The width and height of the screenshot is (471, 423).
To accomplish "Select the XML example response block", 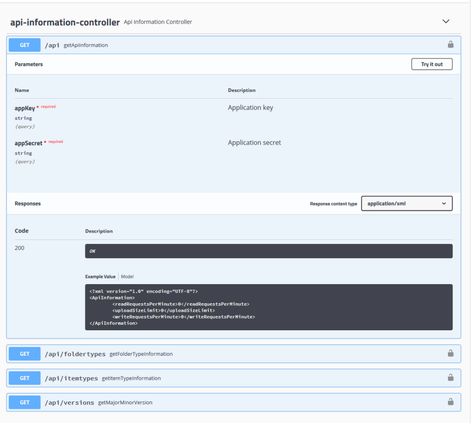I will 269,307.
